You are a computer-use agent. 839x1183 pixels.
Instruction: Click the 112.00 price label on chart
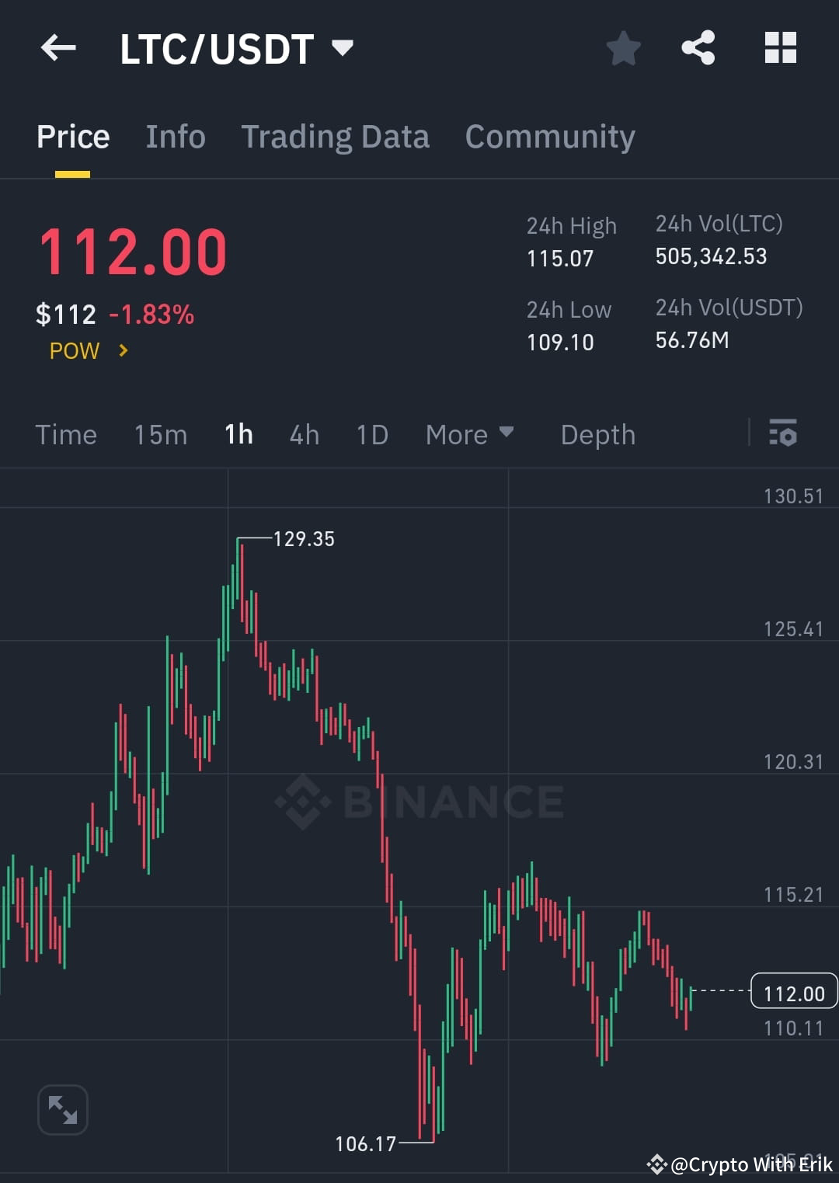click(x=793, y=992)
